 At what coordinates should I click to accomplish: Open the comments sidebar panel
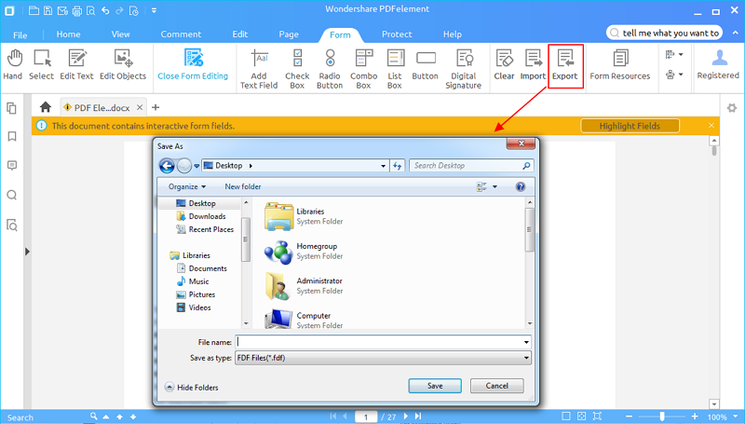tap(12, 166)
